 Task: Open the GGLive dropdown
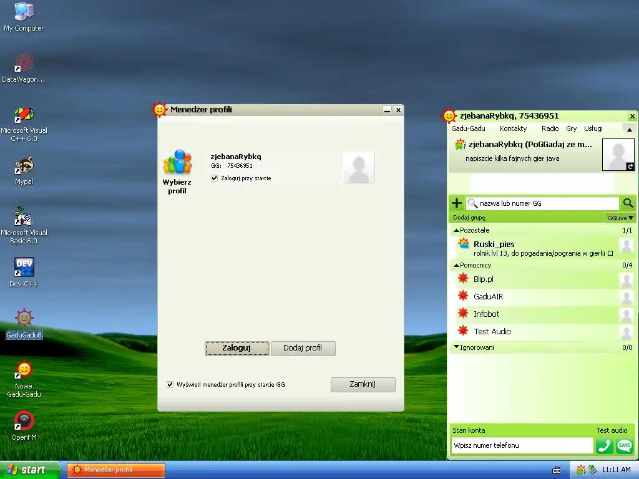click(x=620, y=218)
